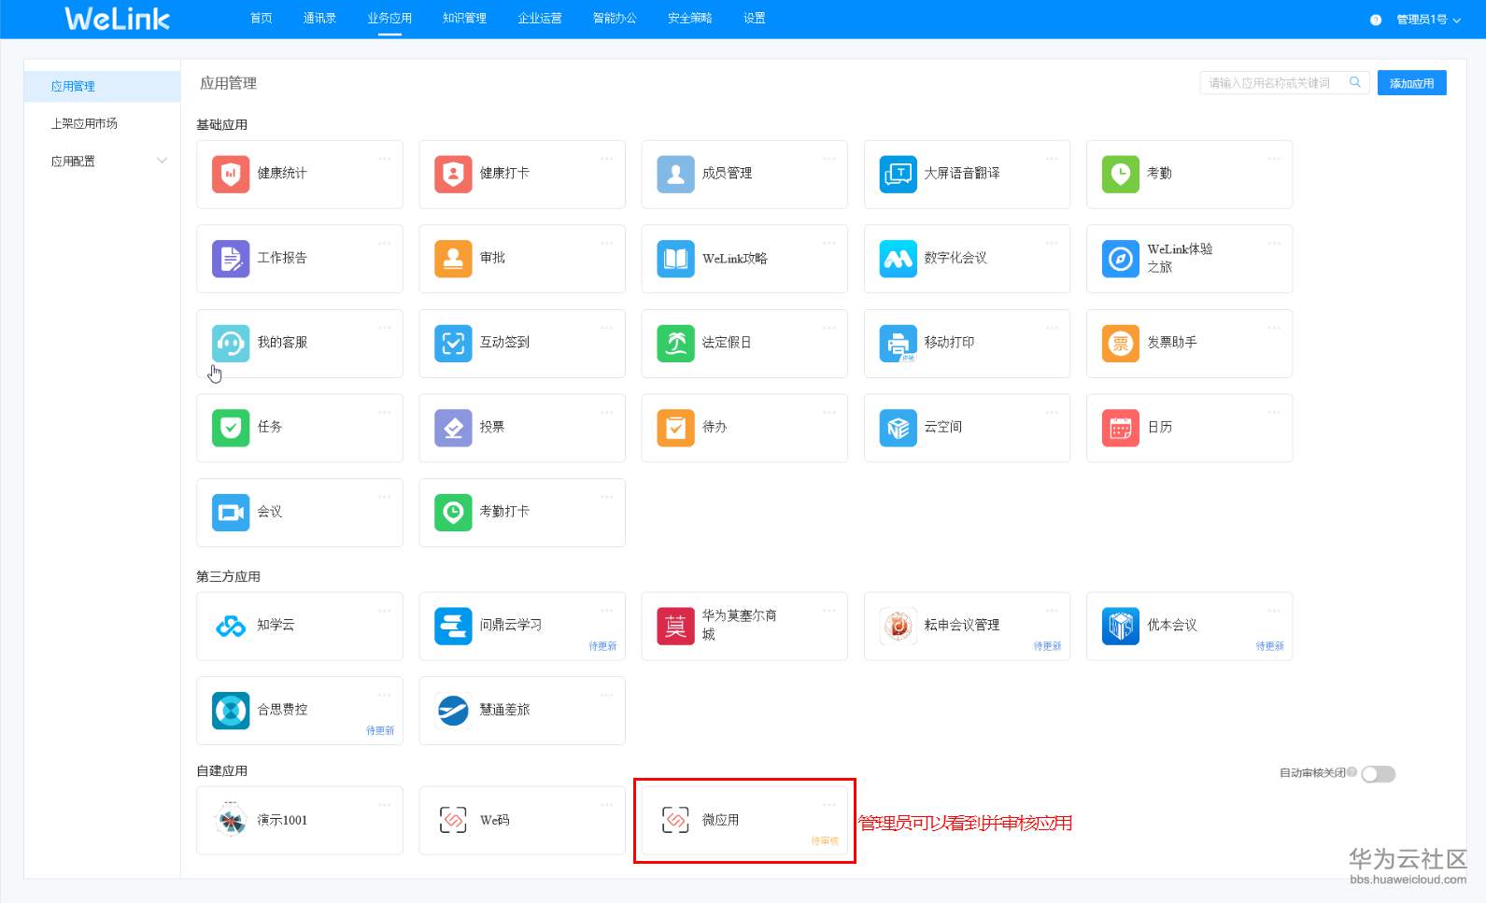Open the 合思费控 app icon
The image size is (1486, 903).
pyautogui.click(x=231, y=711)
